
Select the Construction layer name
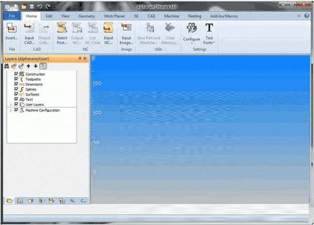tap(36, 74)
